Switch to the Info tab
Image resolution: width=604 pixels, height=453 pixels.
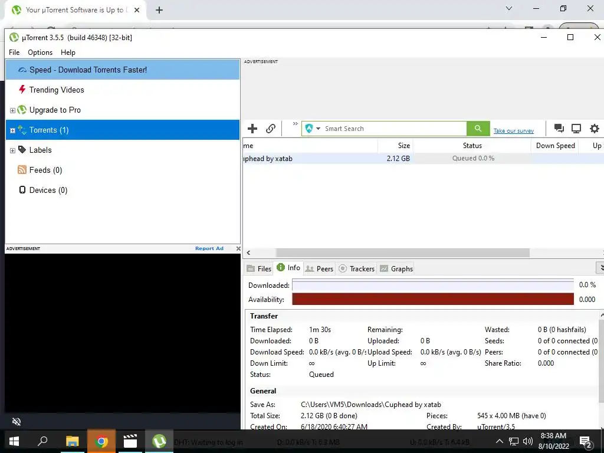[x=288, y=268]
